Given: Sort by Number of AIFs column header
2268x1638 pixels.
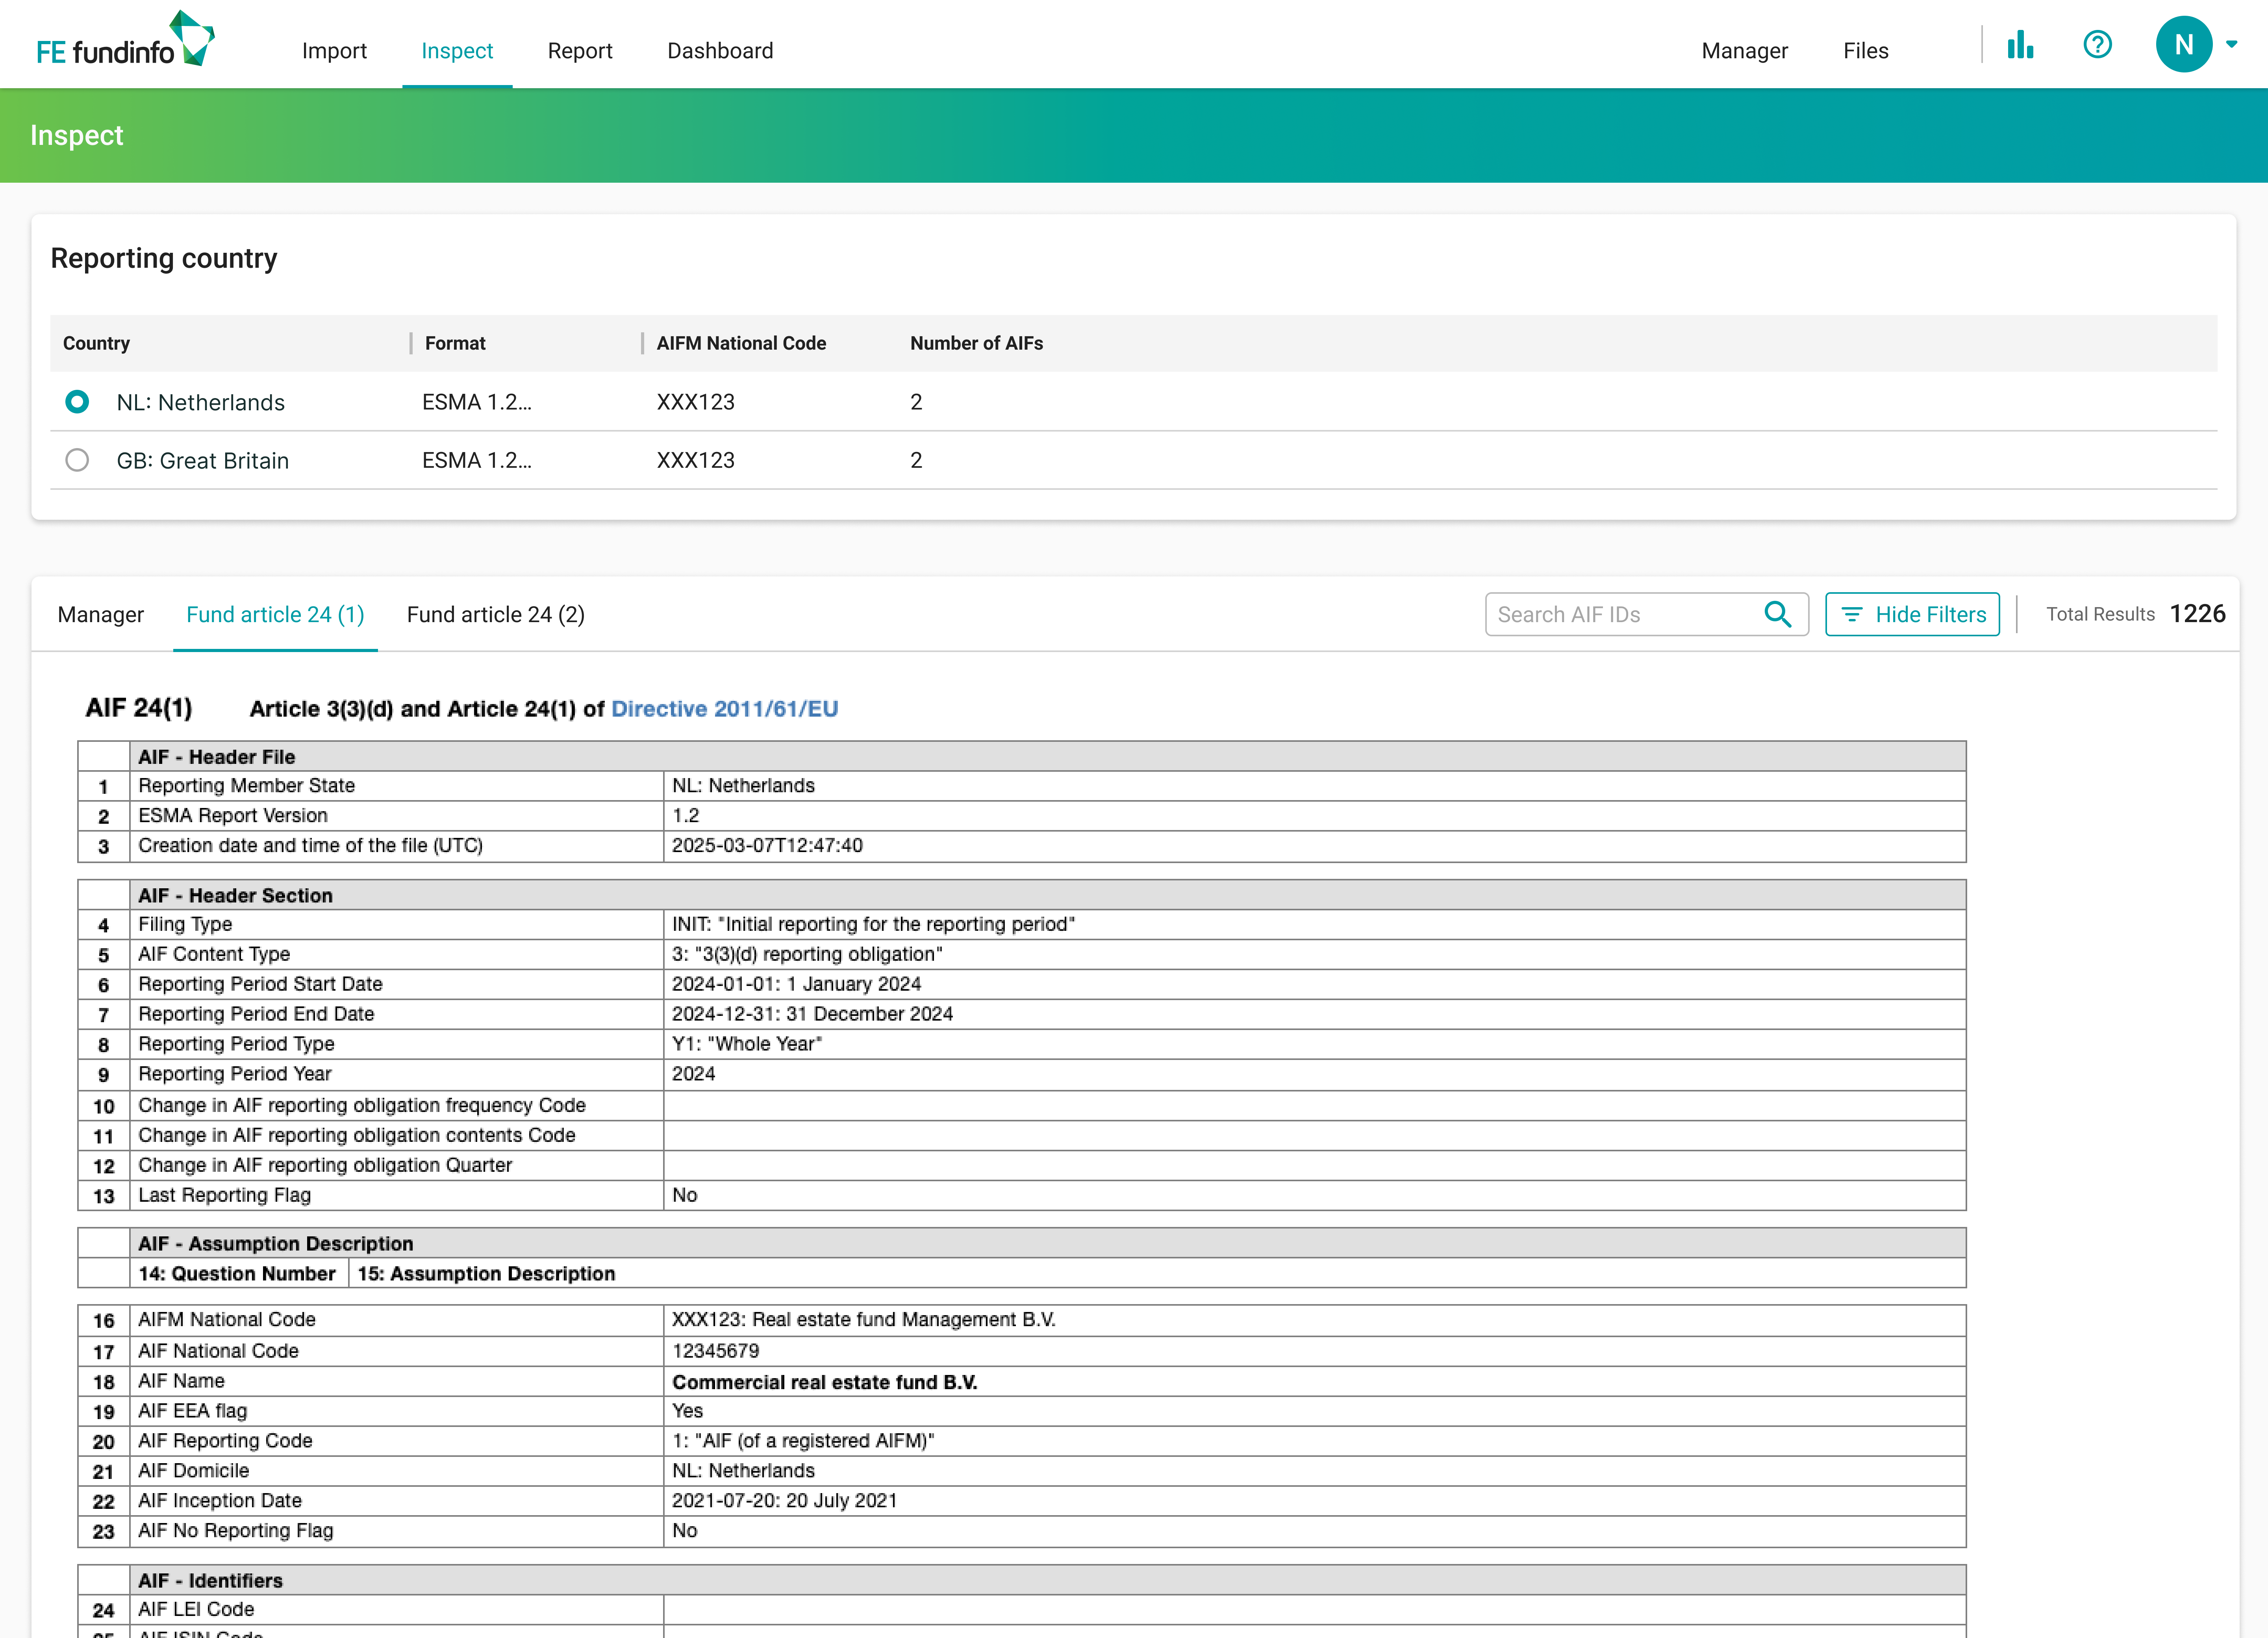Looking at the screenshot, I should click(976, 343).
